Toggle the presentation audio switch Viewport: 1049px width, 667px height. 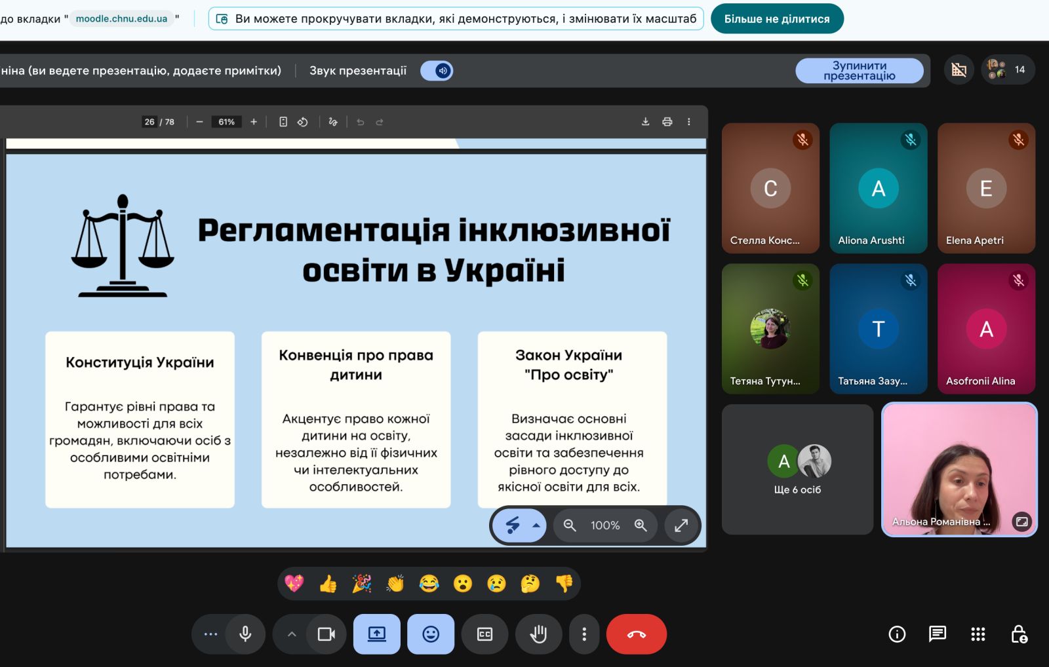tap(437, 71)
